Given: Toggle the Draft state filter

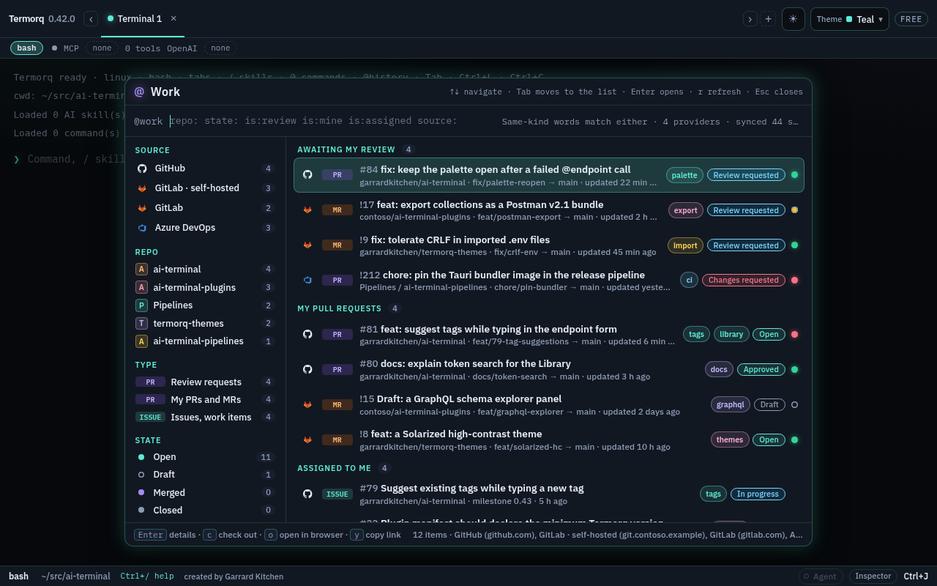Looking at the screenshot, I should (x=205, y=475).
